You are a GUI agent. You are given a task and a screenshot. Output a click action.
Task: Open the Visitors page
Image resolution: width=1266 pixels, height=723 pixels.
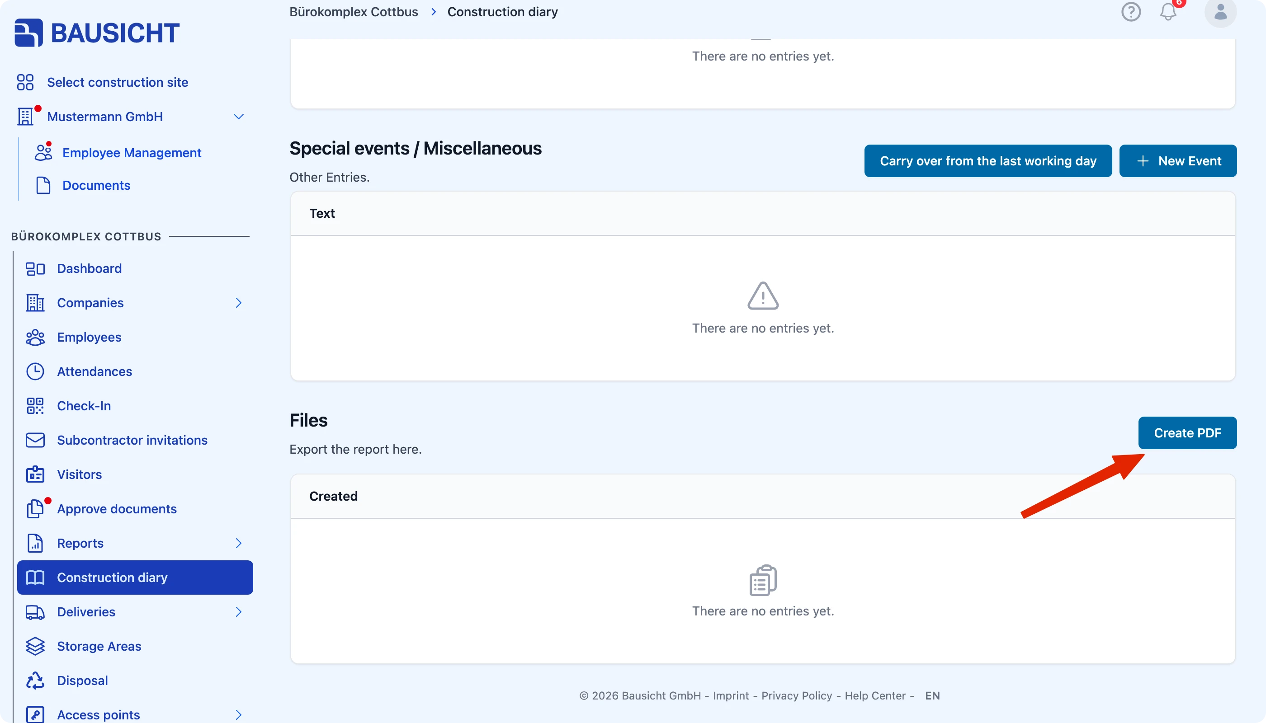point(80,474)
